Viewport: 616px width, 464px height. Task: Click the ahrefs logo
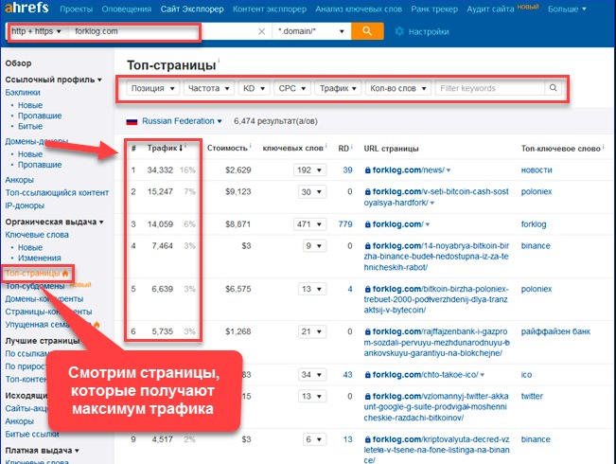click(26, 7)
